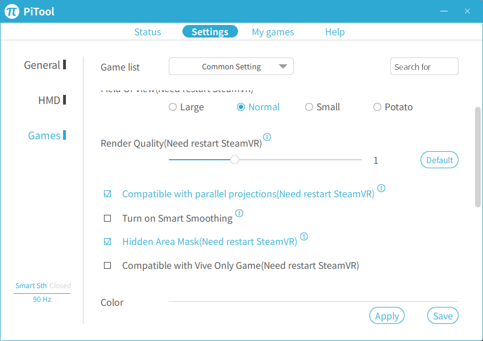
Task: Click the Smart Smoothing info icon
Action: (x=239, y=213)
